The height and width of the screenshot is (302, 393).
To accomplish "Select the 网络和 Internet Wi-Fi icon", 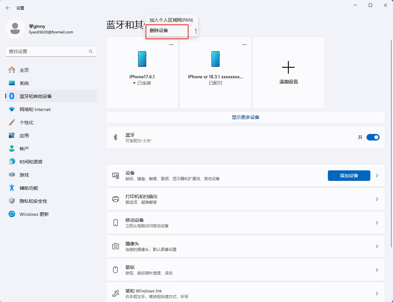I will pos(12,109).
